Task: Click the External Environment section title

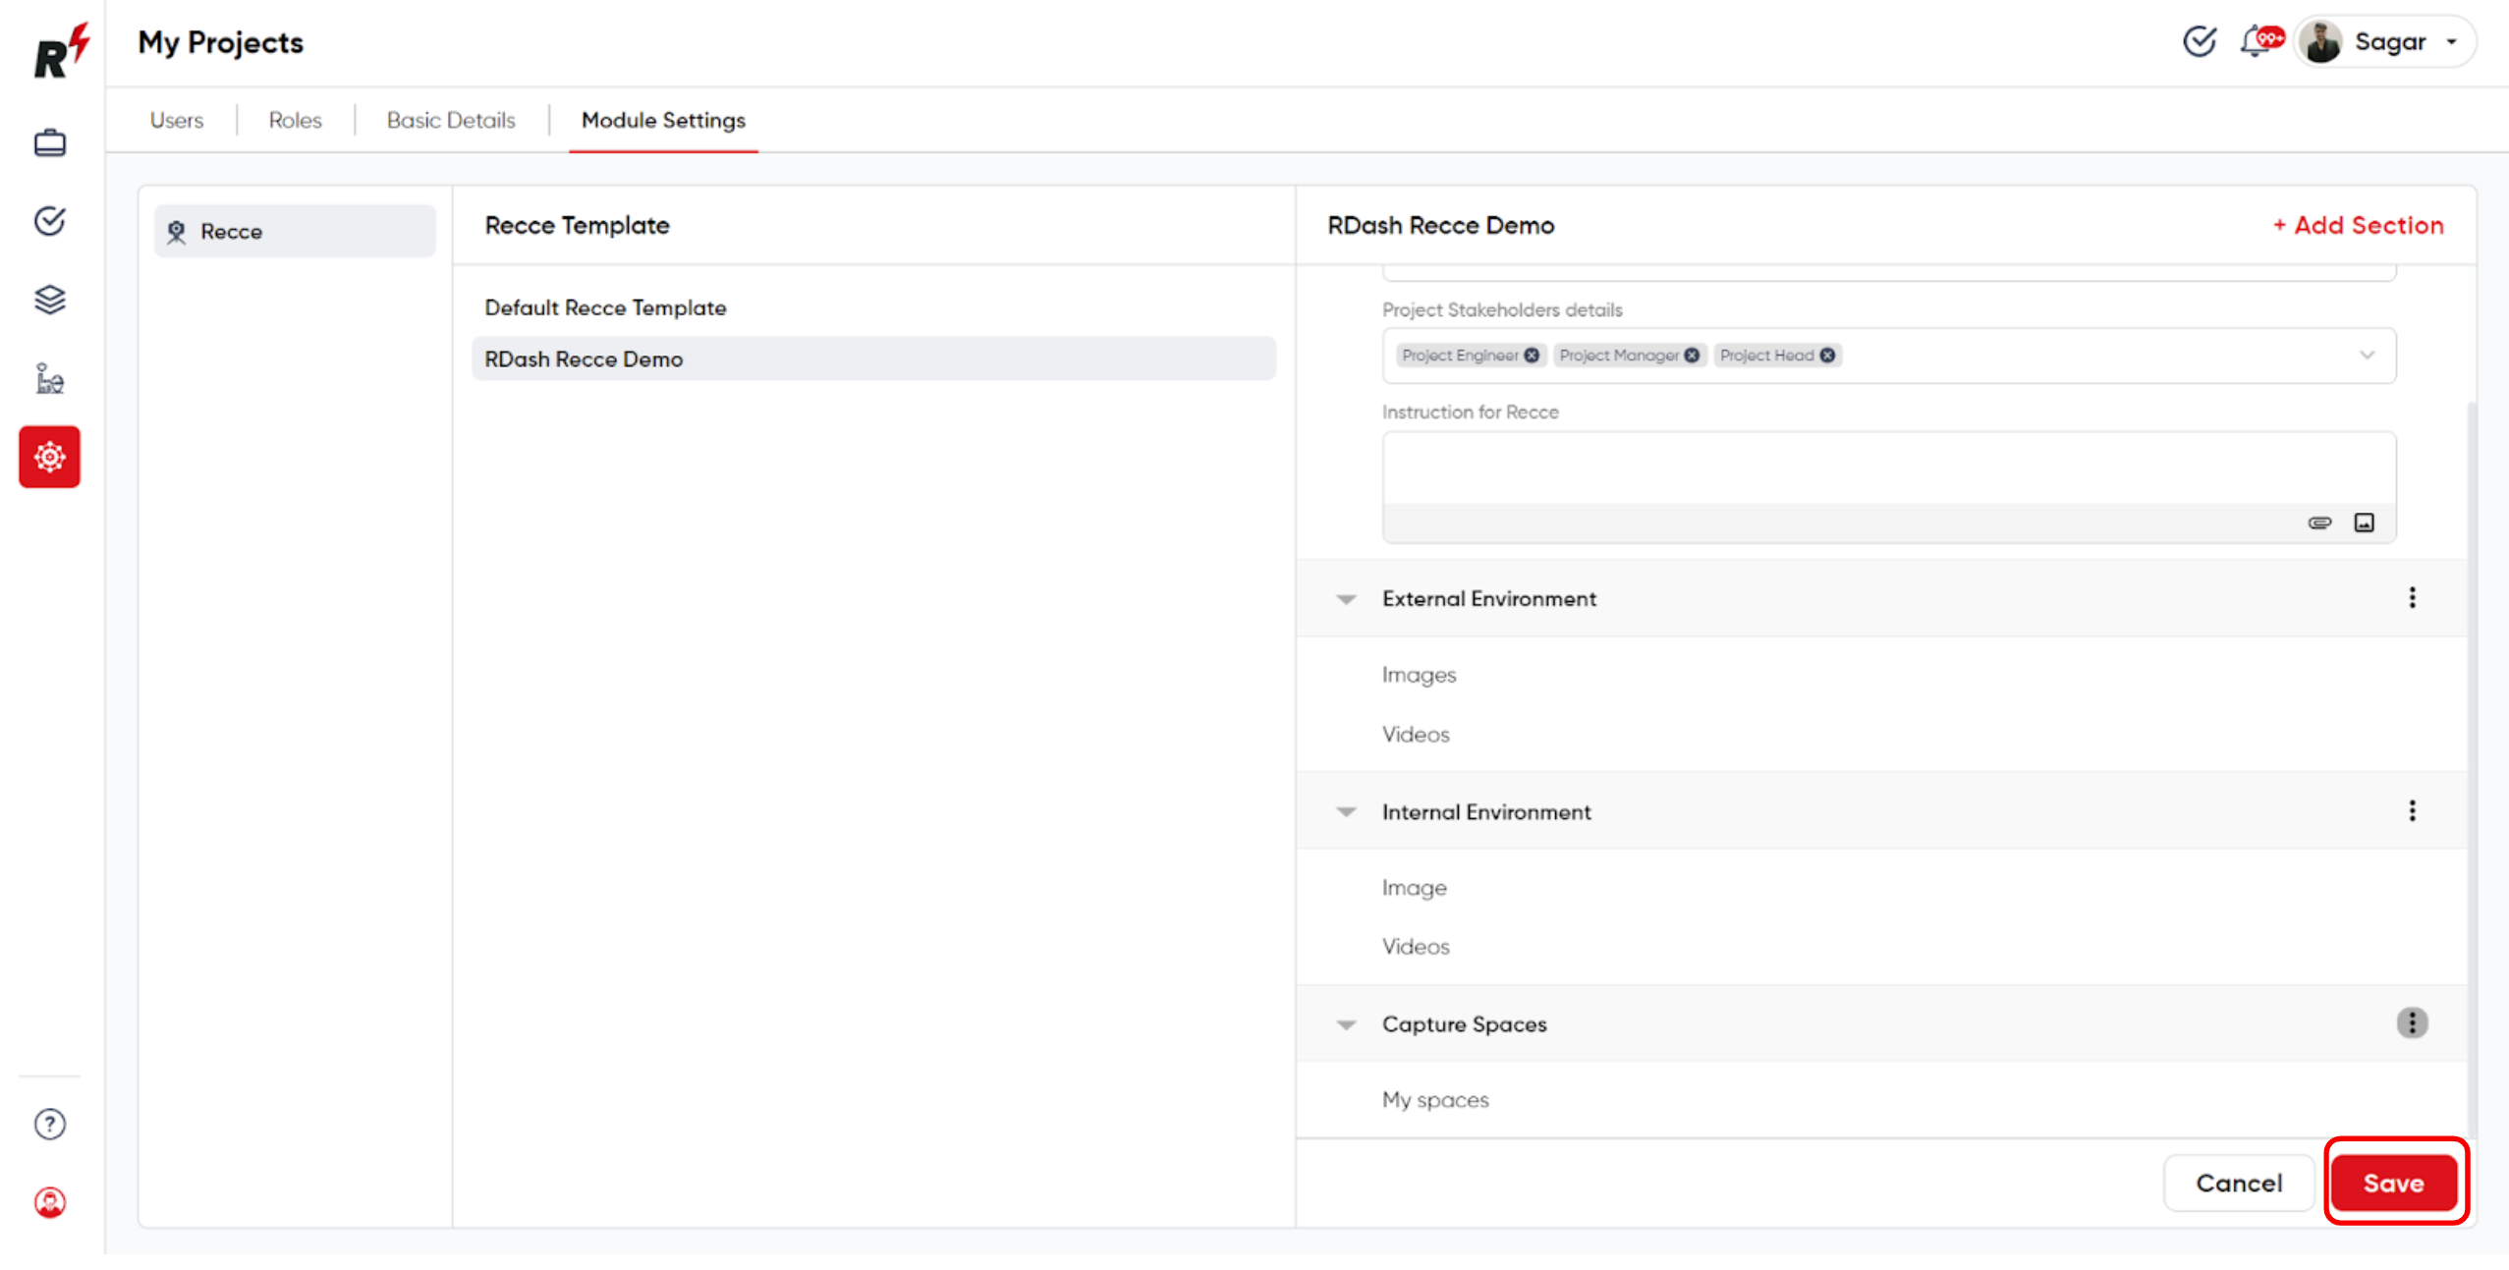Action: click(1488, 599)
